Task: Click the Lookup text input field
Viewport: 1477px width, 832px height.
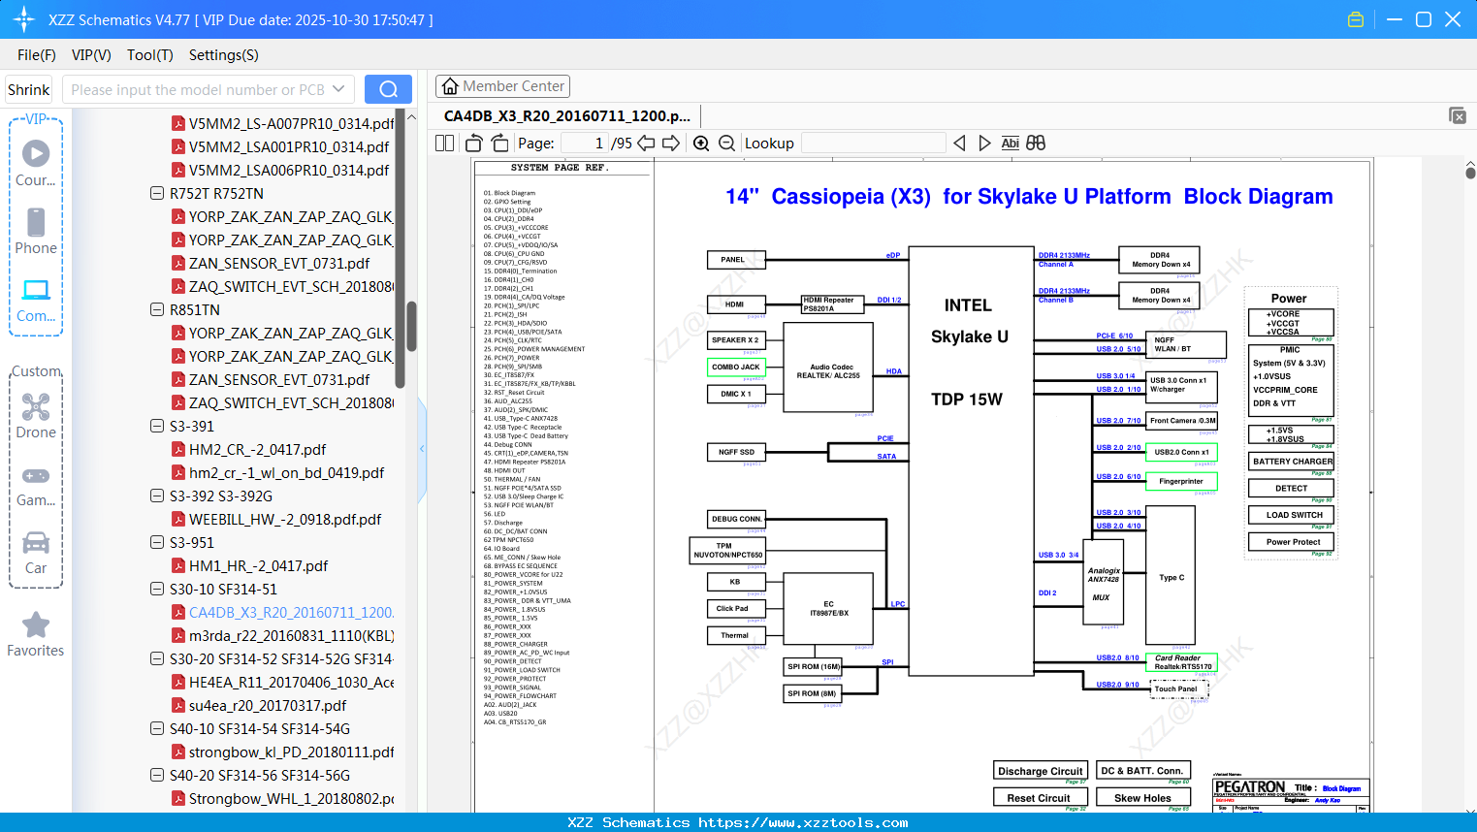Action: [x=873, y=144]
